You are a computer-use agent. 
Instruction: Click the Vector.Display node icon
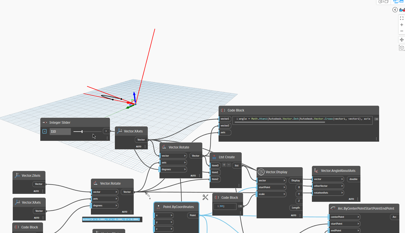[261, 172]
